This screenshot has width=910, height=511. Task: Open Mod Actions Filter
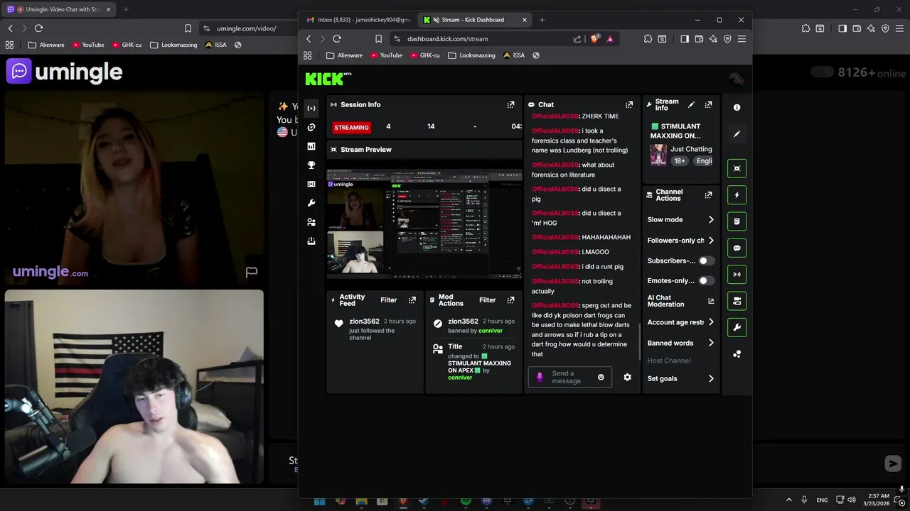click(487, 300)
